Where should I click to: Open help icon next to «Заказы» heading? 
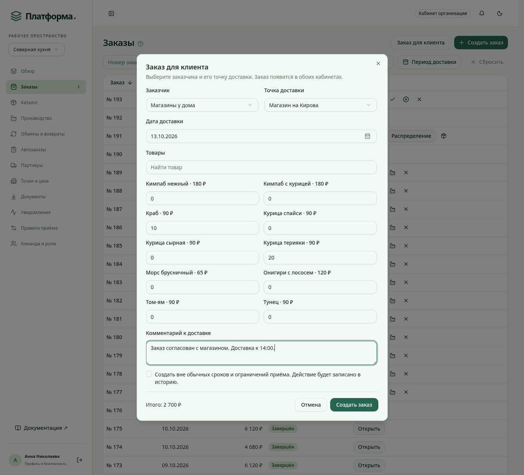(x=140, y=44)
